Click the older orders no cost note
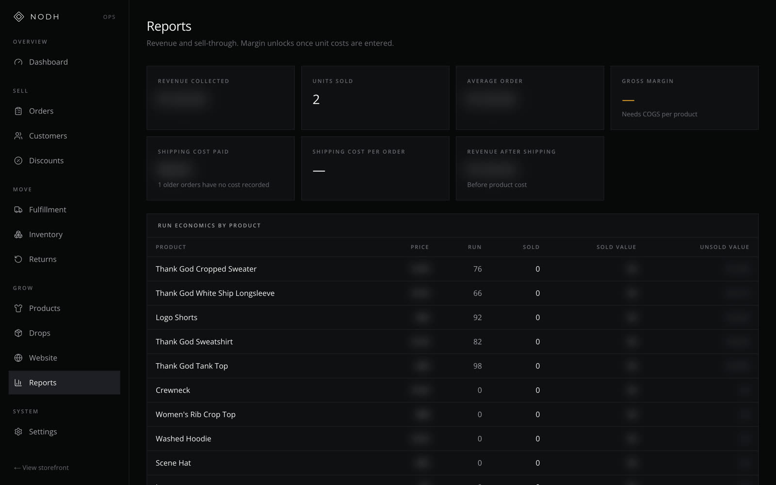The width and height of the screenshot is (776, 485). click(x=213, y=185)
